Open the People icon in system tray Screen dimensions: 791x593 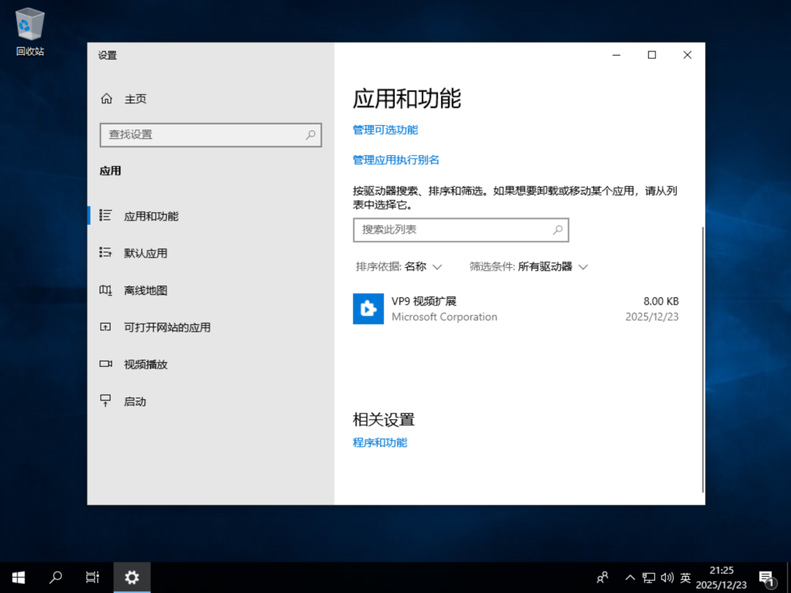602,578
